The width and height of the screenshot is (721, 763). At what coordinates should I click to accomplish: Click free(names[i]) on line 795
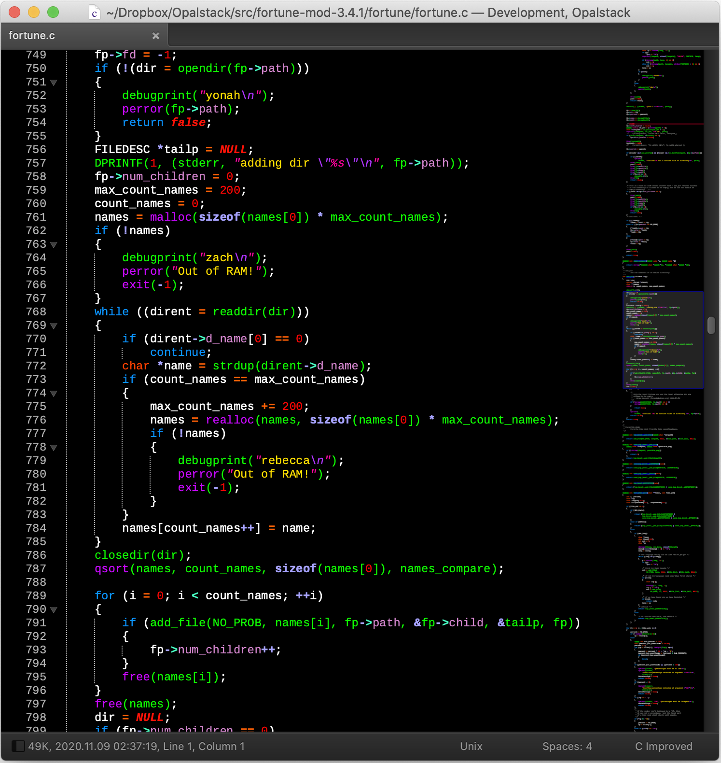click(x=171, y=677)
